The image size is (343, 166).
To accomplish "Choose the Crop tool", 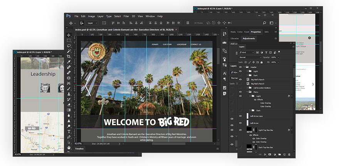I will point(69,56).
